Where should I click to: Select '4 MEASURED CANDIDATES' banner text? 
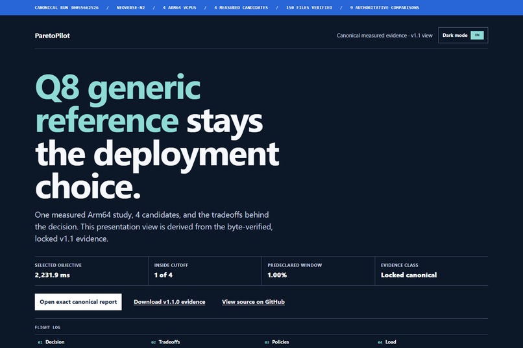[241, 8]
